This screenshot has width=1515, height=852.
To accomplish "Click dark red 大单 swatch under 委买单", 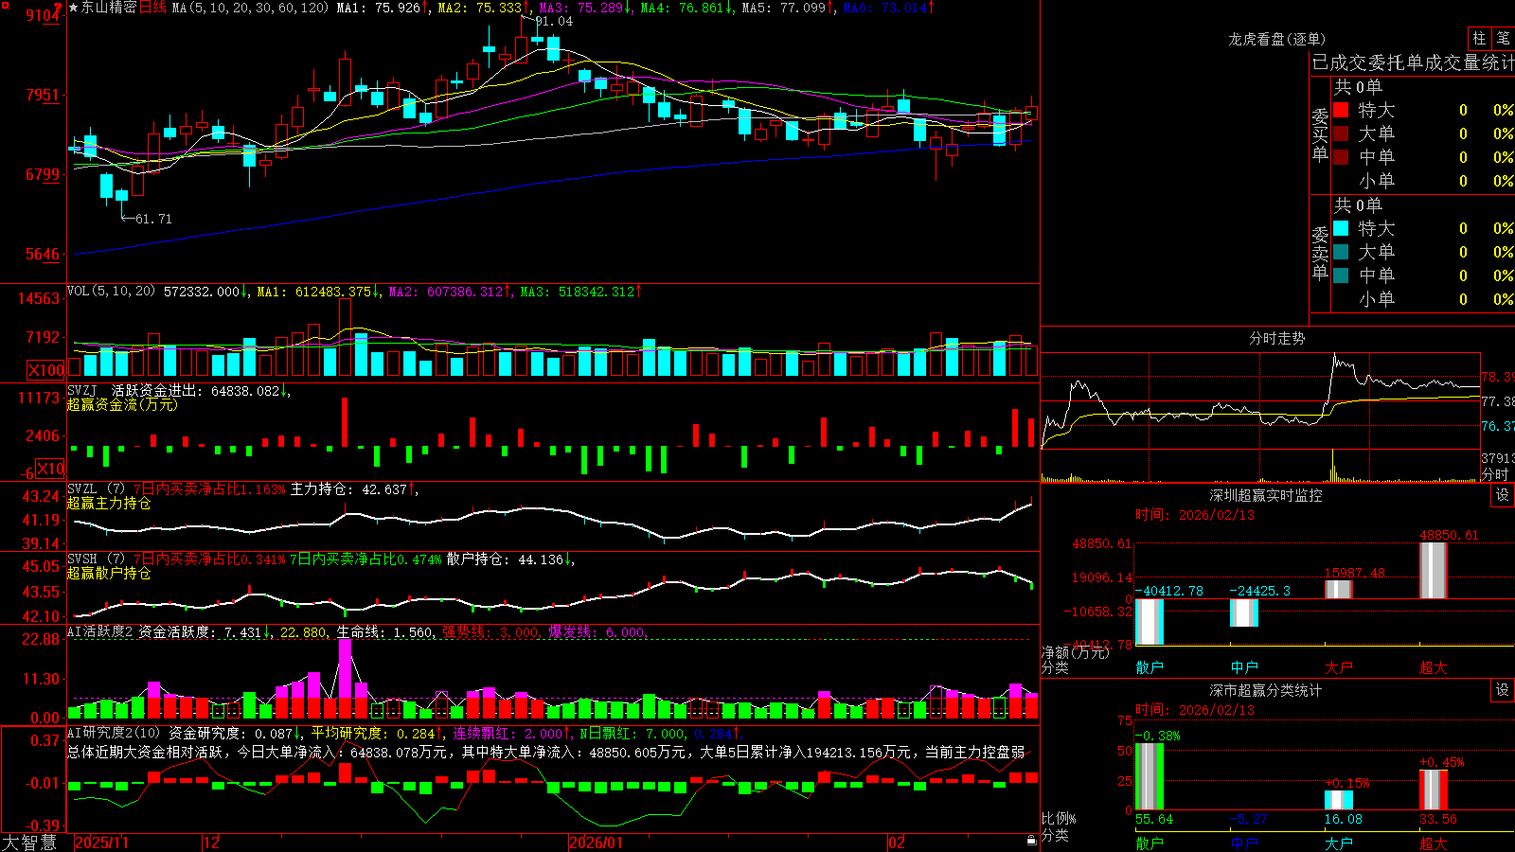I will tap(1341, 133).
